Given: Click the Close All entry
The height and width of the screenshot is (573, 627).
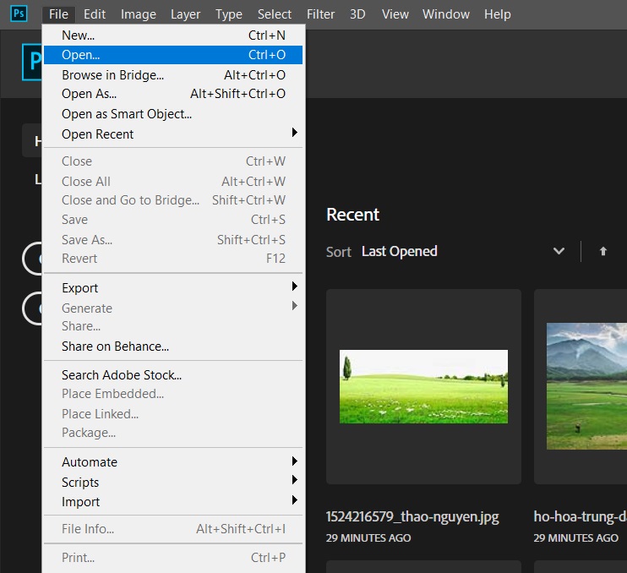Looking at the screenshot, I should coord(173,182).
